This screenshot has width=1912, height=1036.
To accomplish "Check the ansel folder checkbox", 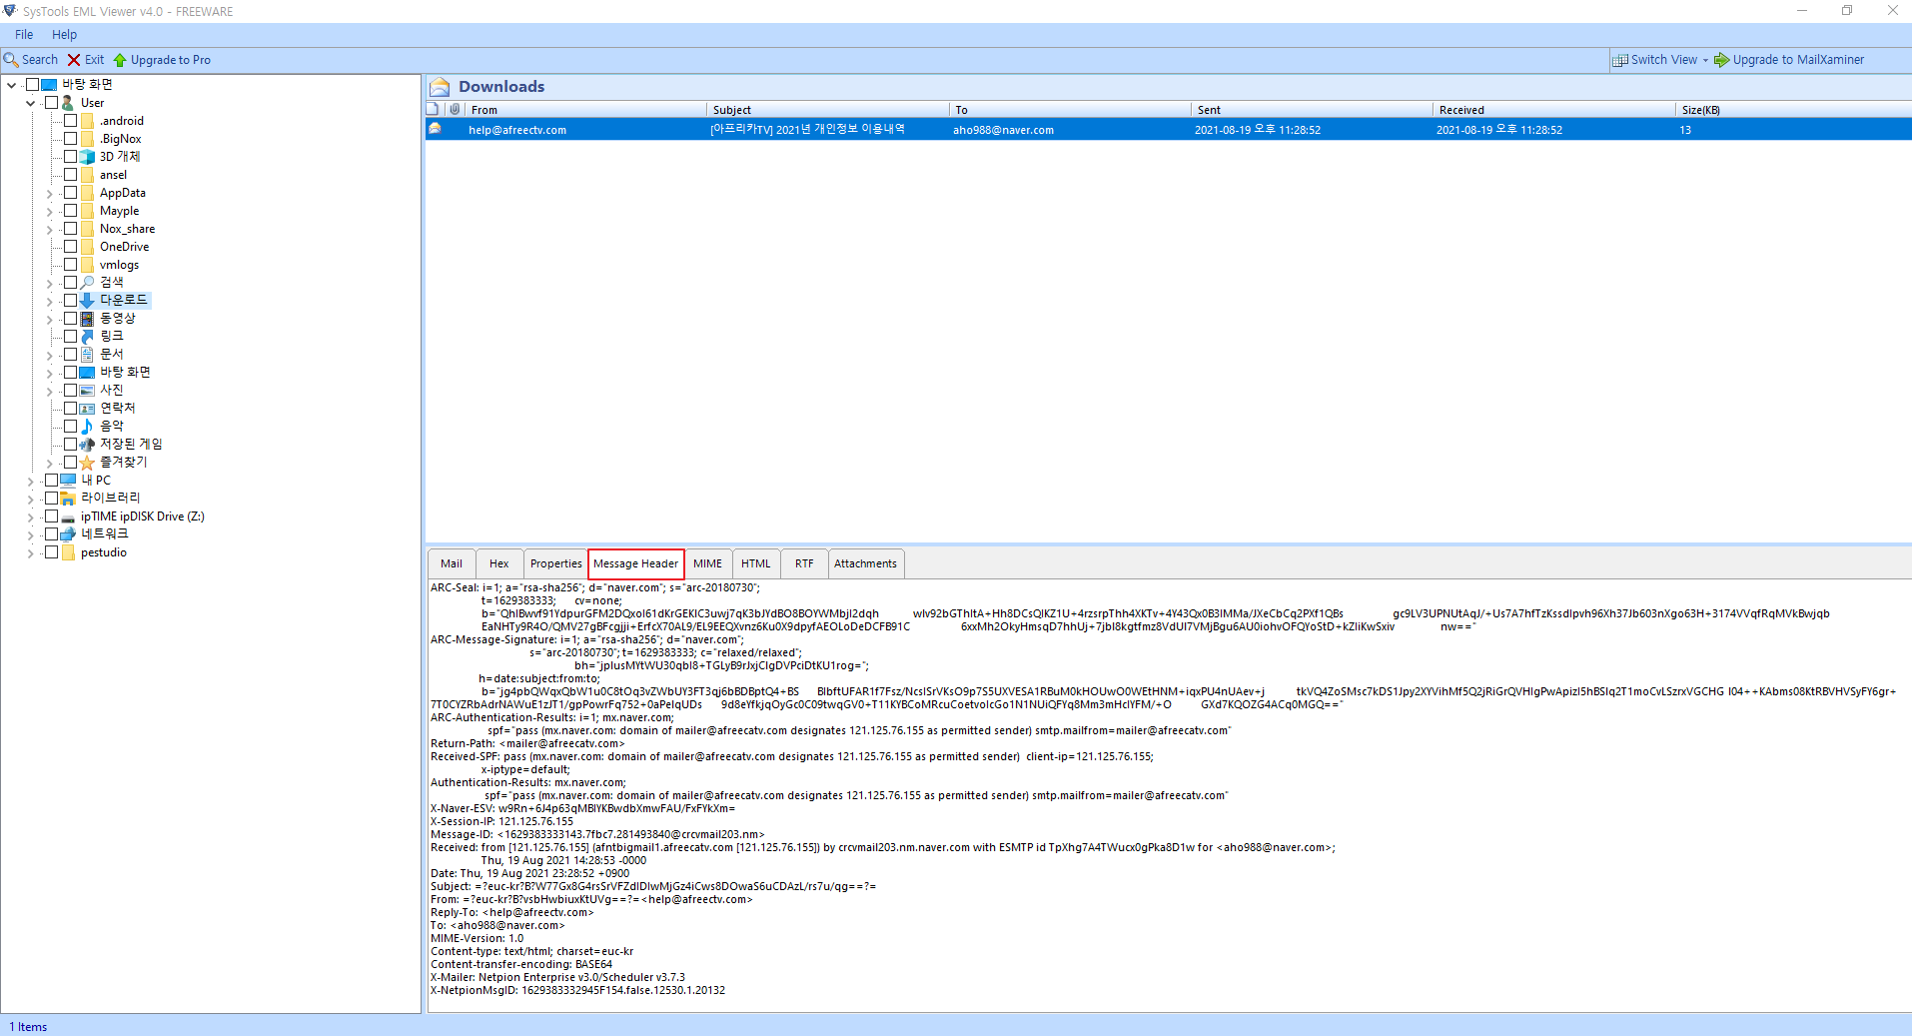I will click(x=70, y=175).
